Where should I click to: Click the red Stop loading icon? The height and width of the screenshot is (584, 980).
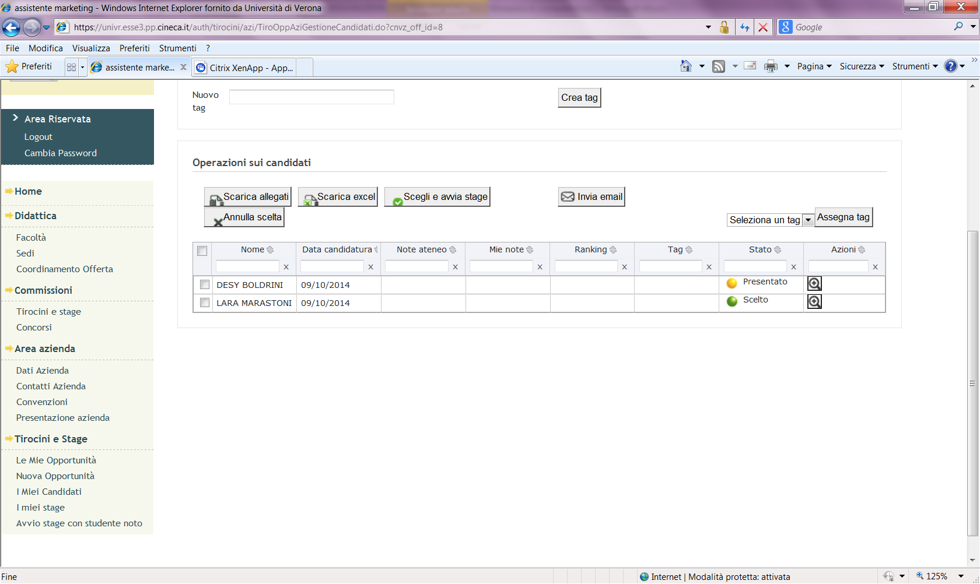762,27
